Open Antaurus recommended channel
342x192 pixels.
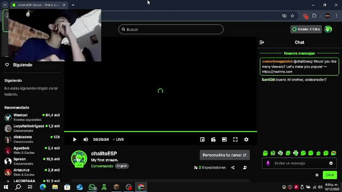(32, 172)
